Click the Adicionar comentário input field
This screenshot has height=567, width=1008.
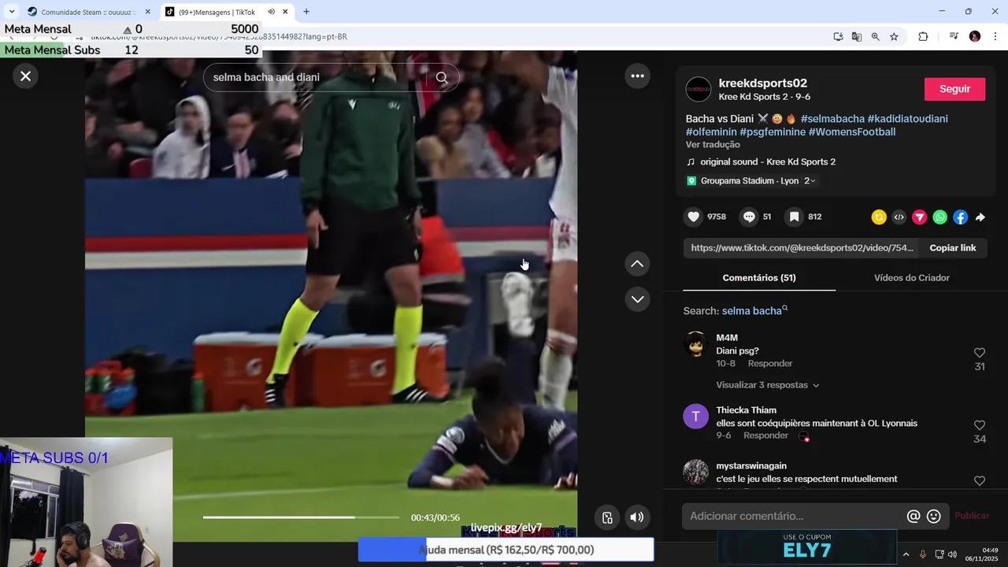tap(787, 516)
